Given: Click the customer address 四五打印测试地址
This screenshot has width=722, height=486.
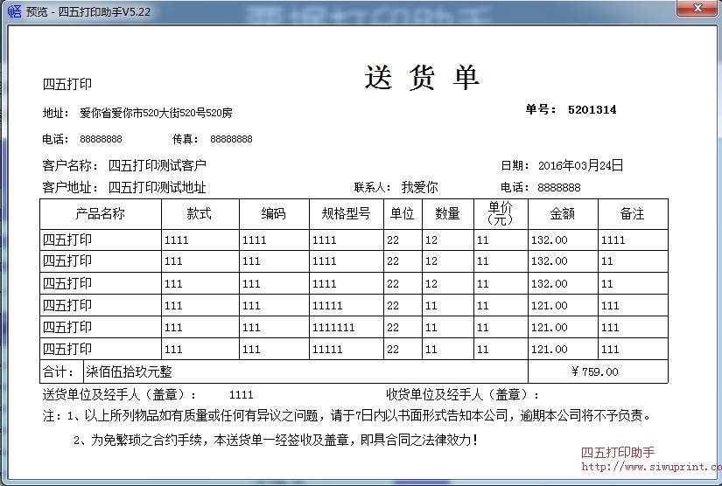Looking at the screenshot, I should click(x=157, y=187).
